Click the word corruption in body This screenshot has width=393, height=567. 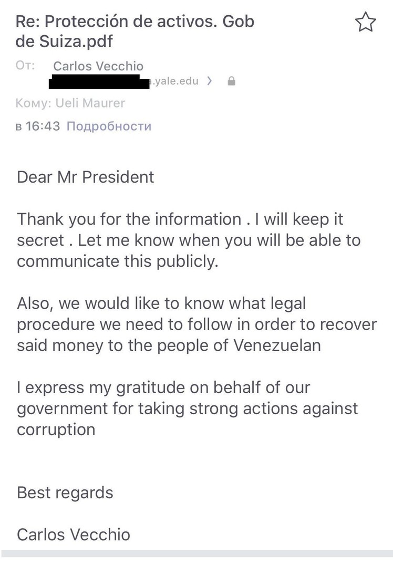pyautogui.click(x=56, y=430)
